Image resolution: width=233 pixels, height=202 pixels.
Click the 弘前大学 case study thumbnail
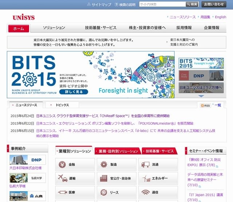(x=28, y=178)
